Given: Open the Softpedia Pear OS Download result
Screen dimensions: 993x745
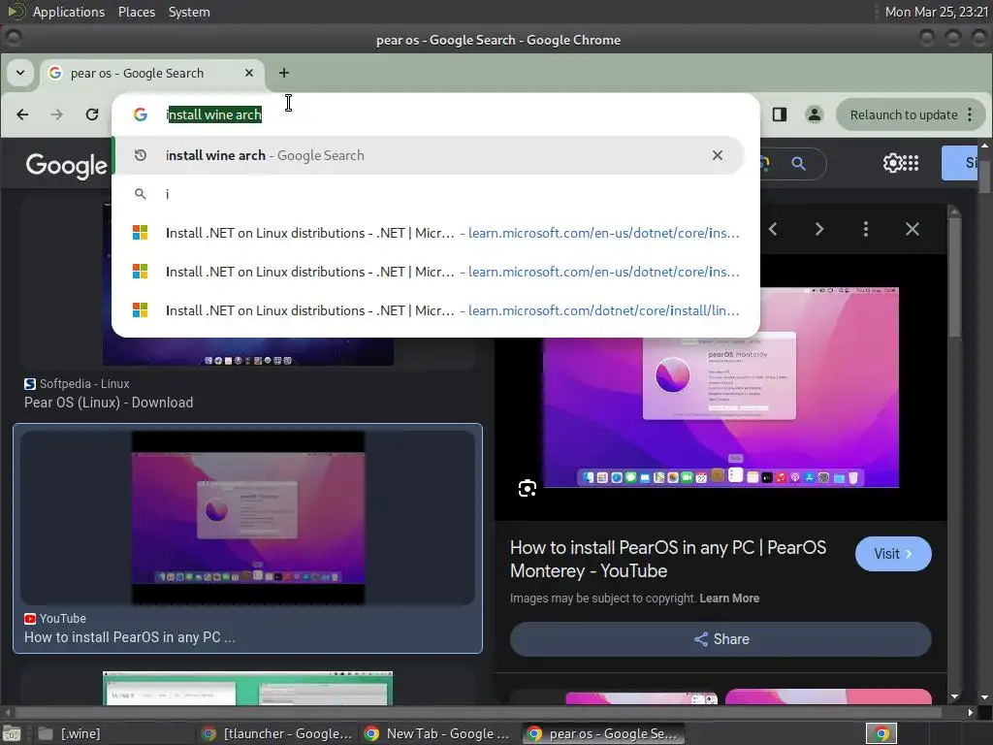Looking at the screenshot, I should pos(109,403).
